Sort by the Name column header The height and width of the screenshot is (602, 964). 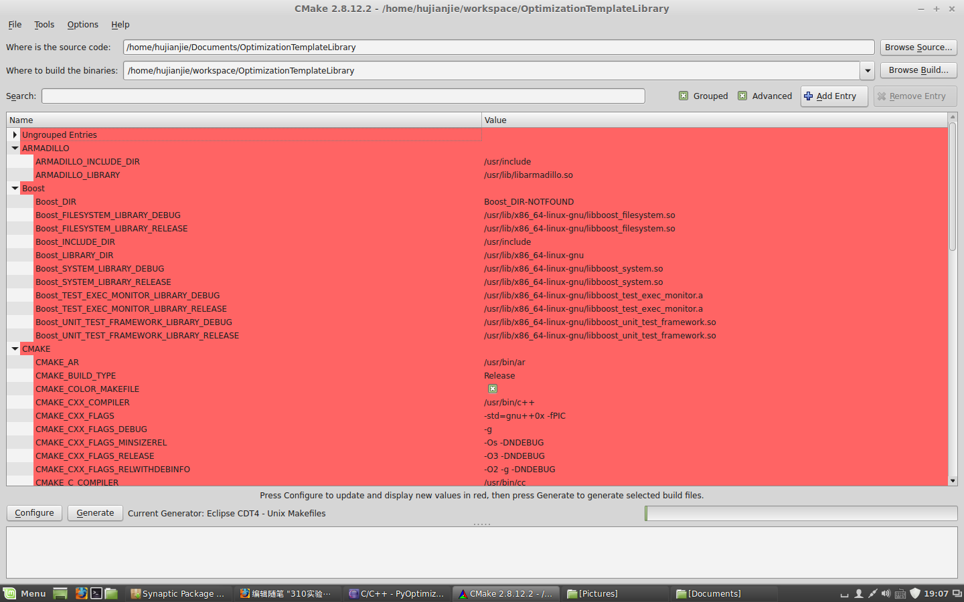click(x=244, y=120)
